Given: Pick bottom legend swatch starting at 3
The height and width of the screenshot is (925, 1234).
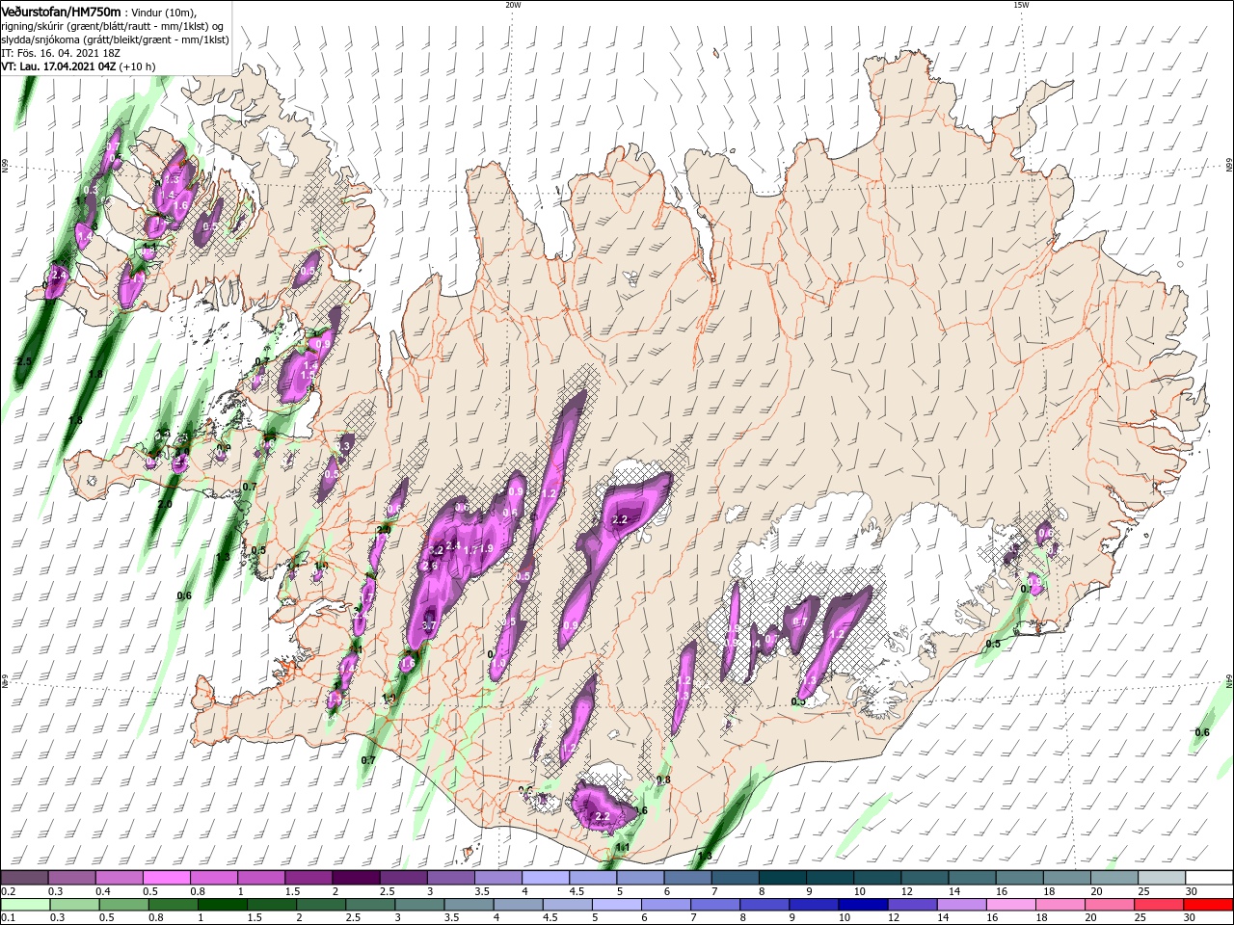Looking at the screenshot, I should pyautogui.click(x=420, y=905).
